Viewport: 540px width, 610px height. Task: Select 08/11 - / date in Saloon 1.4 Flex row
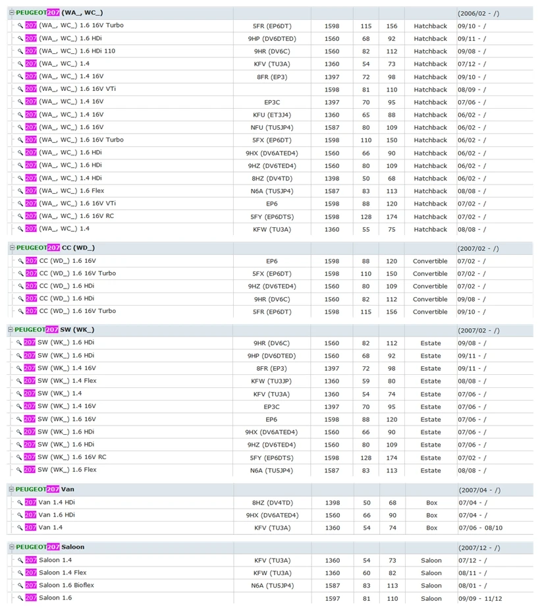[x=473, y=573]
